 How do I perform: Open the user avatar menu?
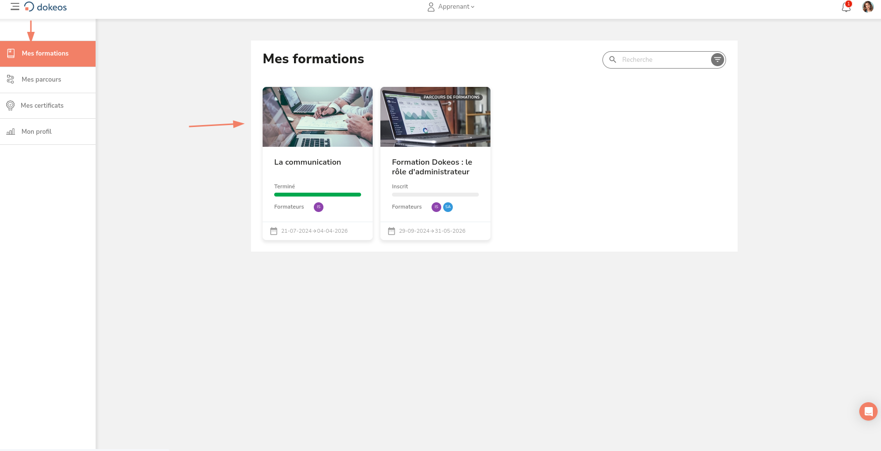pyautogui.click(x=867, y=7)
